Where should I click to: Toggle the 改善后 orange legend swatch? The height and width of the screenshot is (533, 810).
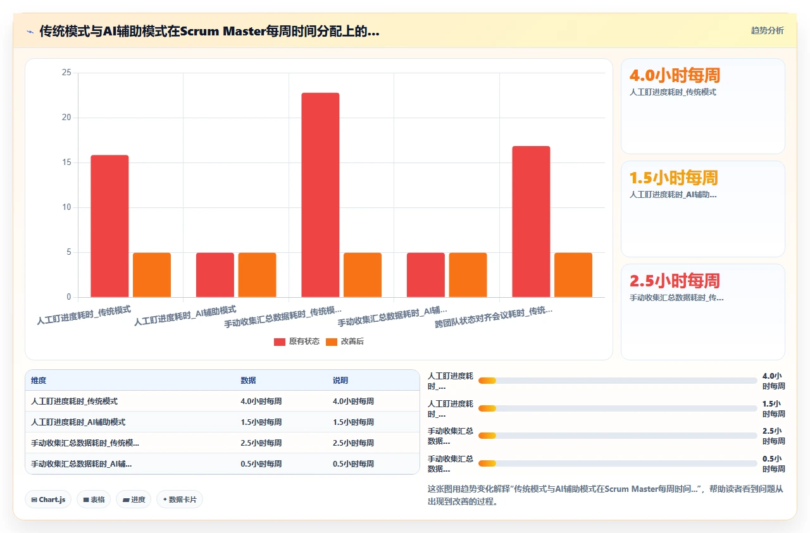(x=332, y=341)
